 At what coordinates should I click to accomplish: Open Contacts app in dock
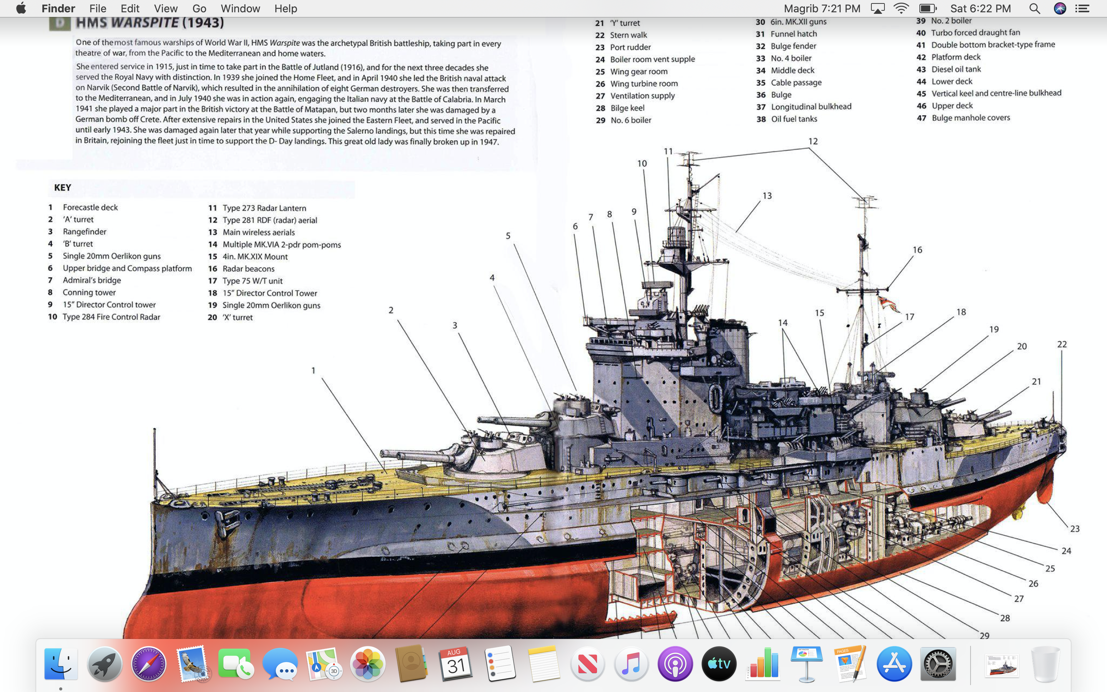pyautogui.click(x=412, y=664)
